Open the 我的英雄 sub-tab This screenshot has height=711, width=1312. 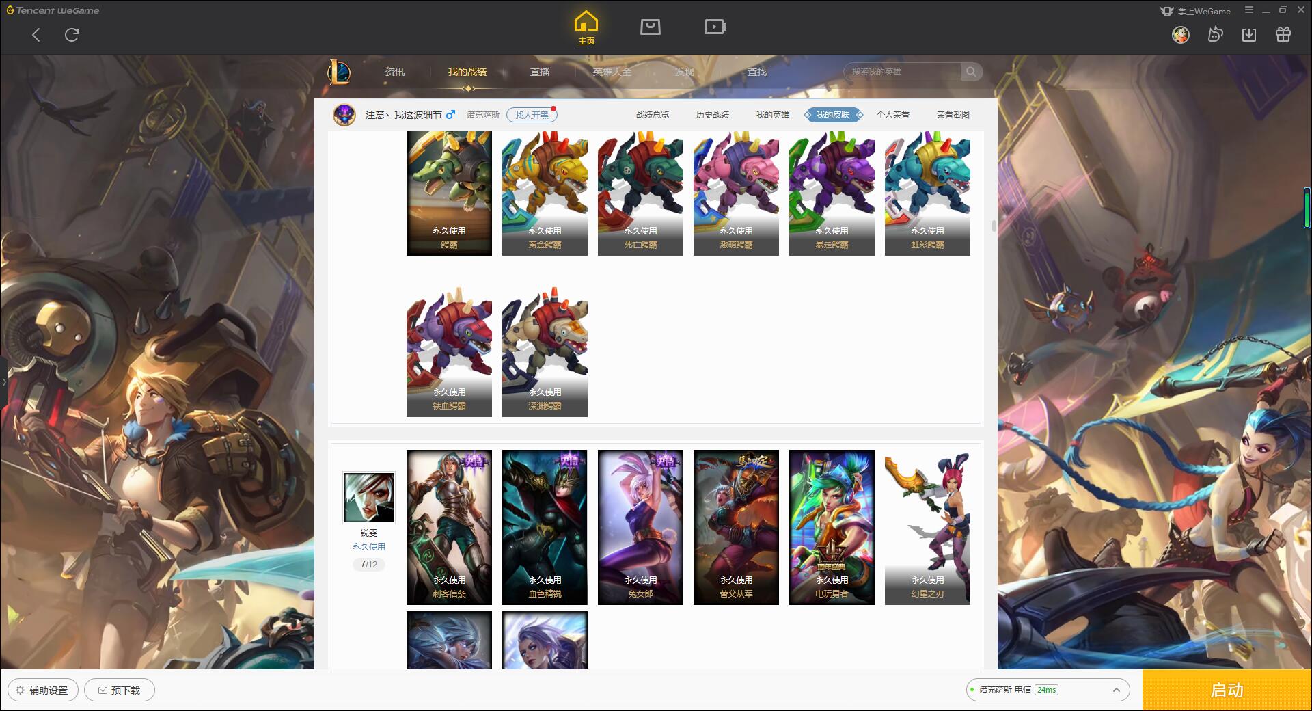(x=773, y=115)
